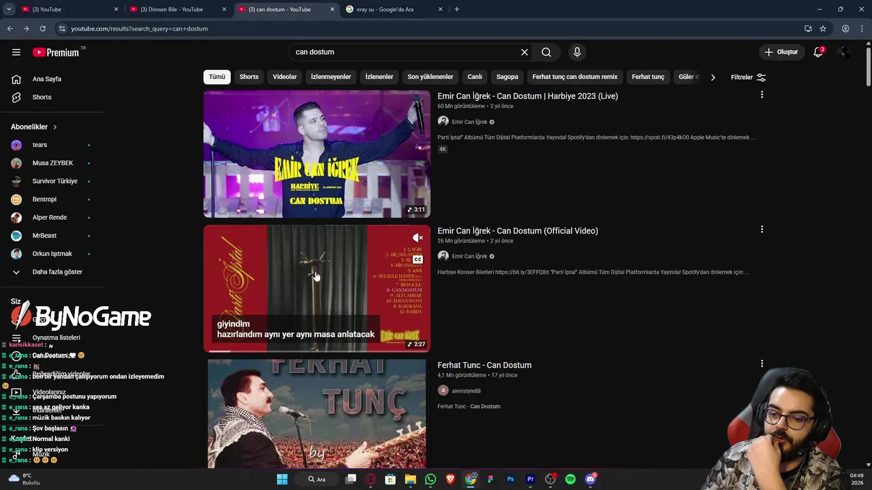Reload the page in Chrome

42,29
